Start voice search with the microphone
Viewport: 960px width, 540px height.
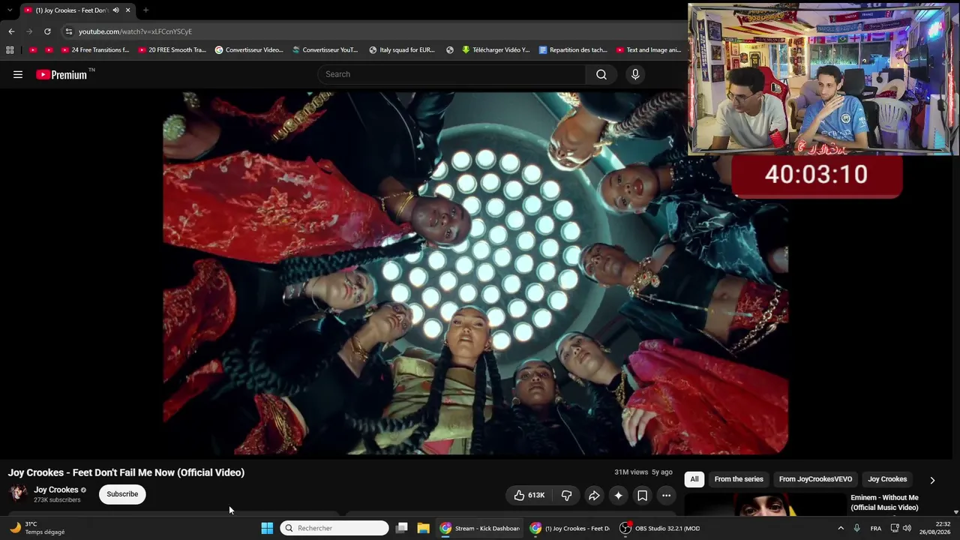[635, 74]
